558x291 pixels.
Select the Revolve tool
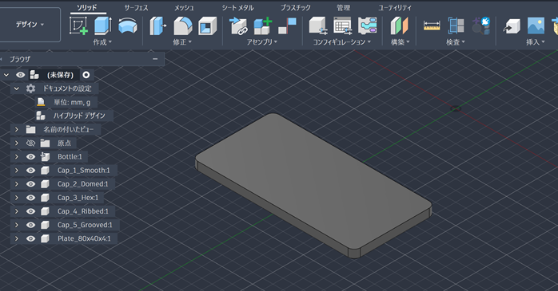127,26
